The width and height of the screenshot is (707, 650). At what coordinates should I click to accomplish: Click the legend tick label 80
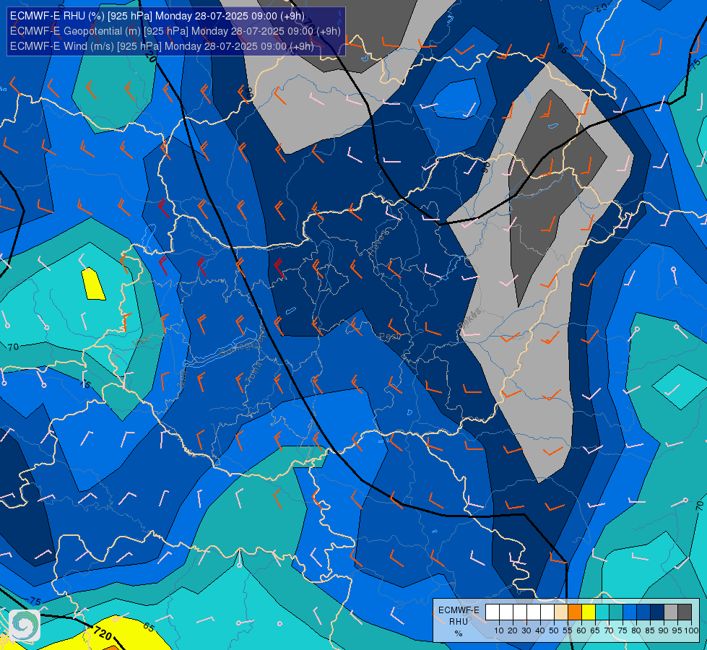coord(636,630)
